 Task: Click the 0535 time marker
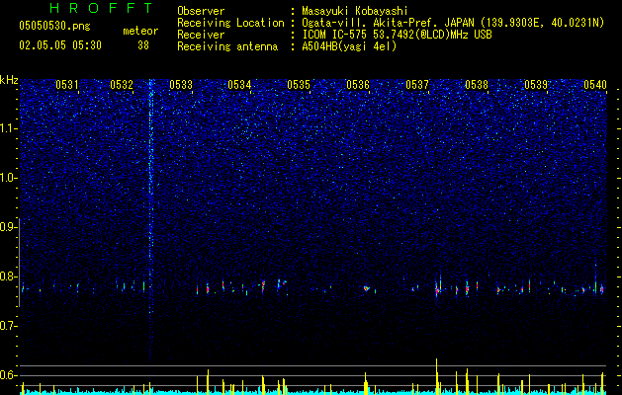(x=299, y=85)
